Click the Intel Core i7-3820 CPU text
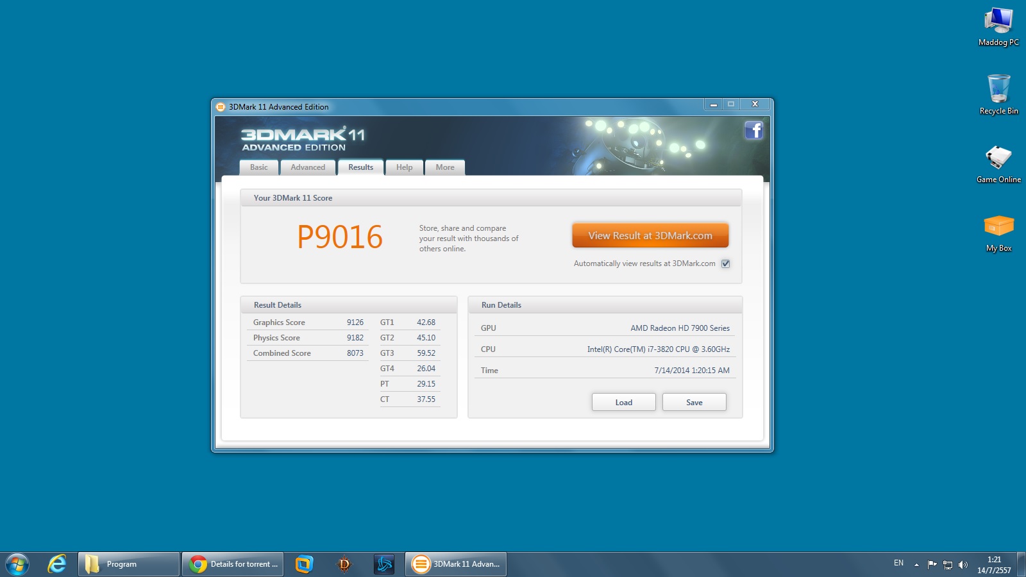The width and height of the screenshot is (1026, 577). point(659,349)
